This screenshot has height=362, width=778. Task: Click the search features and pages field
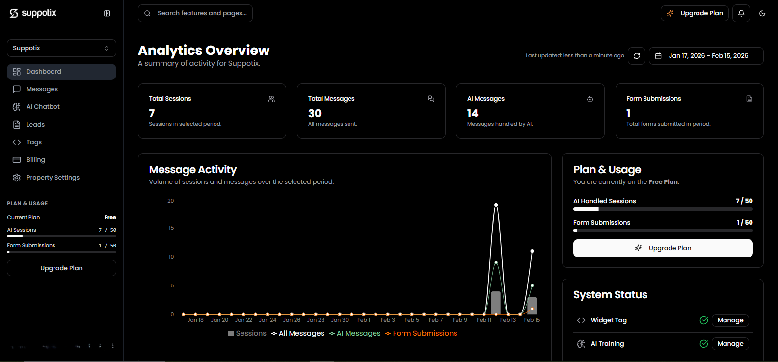pos(195,13)
